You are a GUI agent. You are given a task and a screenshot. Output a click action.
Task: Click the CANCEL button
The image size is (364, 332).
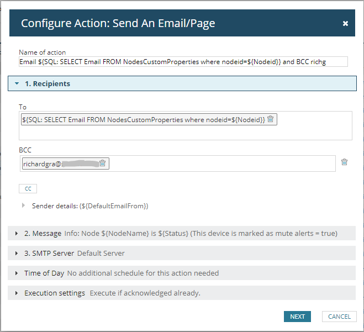[x=339, y=317]
